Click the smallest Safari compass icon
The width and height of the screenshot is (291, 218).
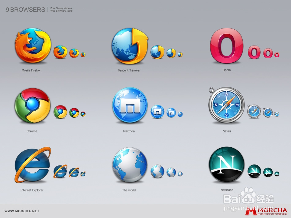click(x=277, y=114)
